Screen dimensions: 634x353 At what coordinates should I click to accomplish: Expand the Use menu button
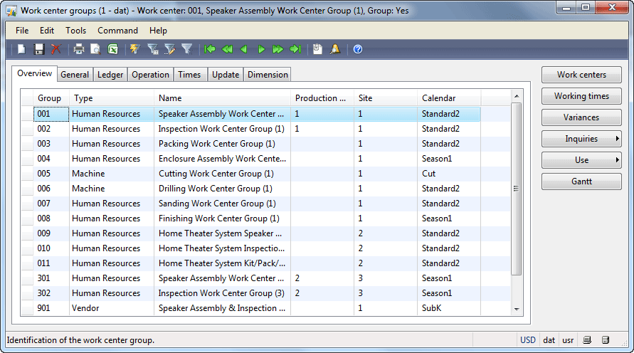pyautogui.click(x=581, y=160)
